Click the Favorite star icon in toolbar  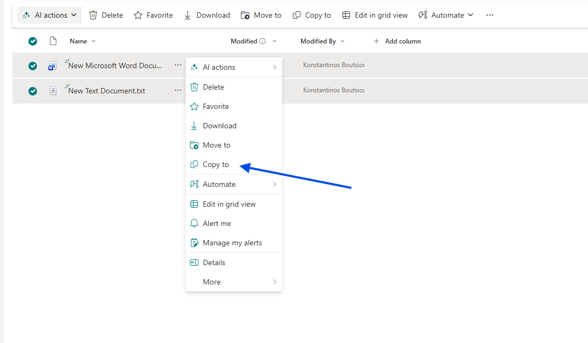point(138,15)
